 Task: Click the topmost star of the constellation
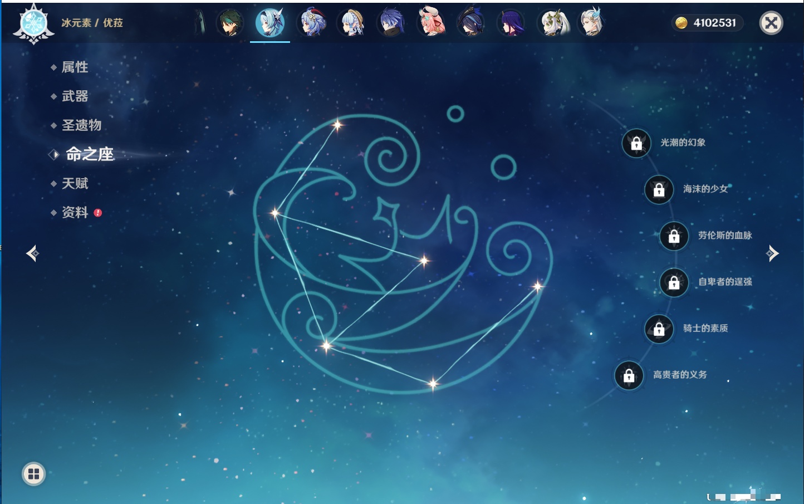coord(337,125)
